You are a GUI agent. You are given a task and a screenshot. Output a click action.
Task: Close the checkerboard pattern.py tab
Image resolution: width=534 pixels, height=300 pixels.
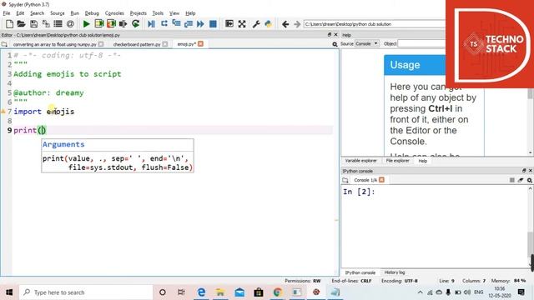tap(165, 44)
